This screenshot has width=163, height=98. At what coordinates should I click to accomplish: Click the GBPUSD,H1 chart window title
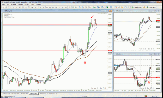pos(119,54)
